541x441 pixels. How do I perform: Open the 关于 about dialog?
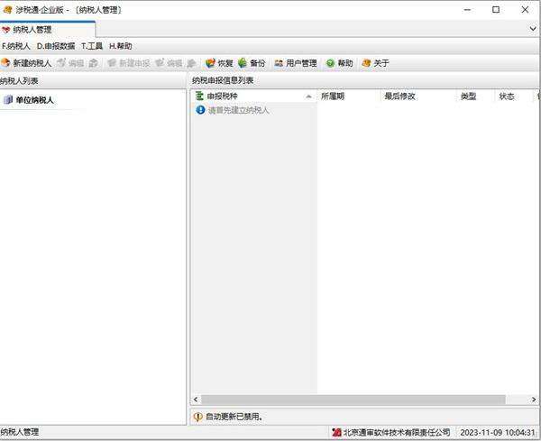[375, 63]
